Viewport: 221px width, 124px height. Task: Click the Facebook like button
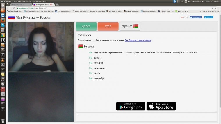tap(196, 17)
